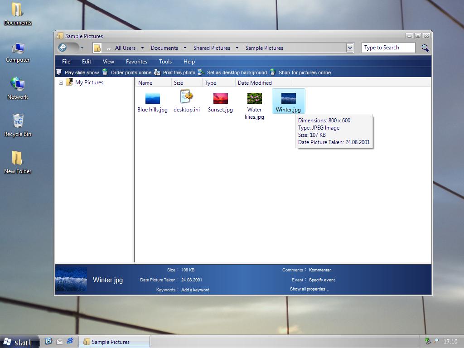Click the search magnifier icon
This screenshot has width=464, height=348.
425,48
